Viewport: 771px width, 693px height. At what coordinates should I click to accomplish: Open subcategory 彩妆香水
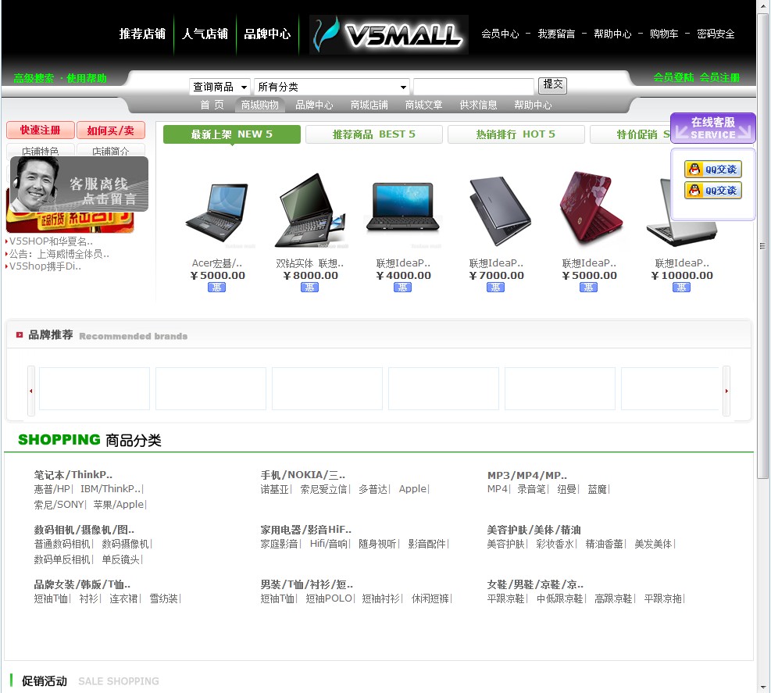point(555,544)
